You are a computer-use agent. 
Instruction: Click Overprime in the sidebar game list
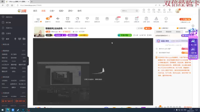(x=5, y=88)
